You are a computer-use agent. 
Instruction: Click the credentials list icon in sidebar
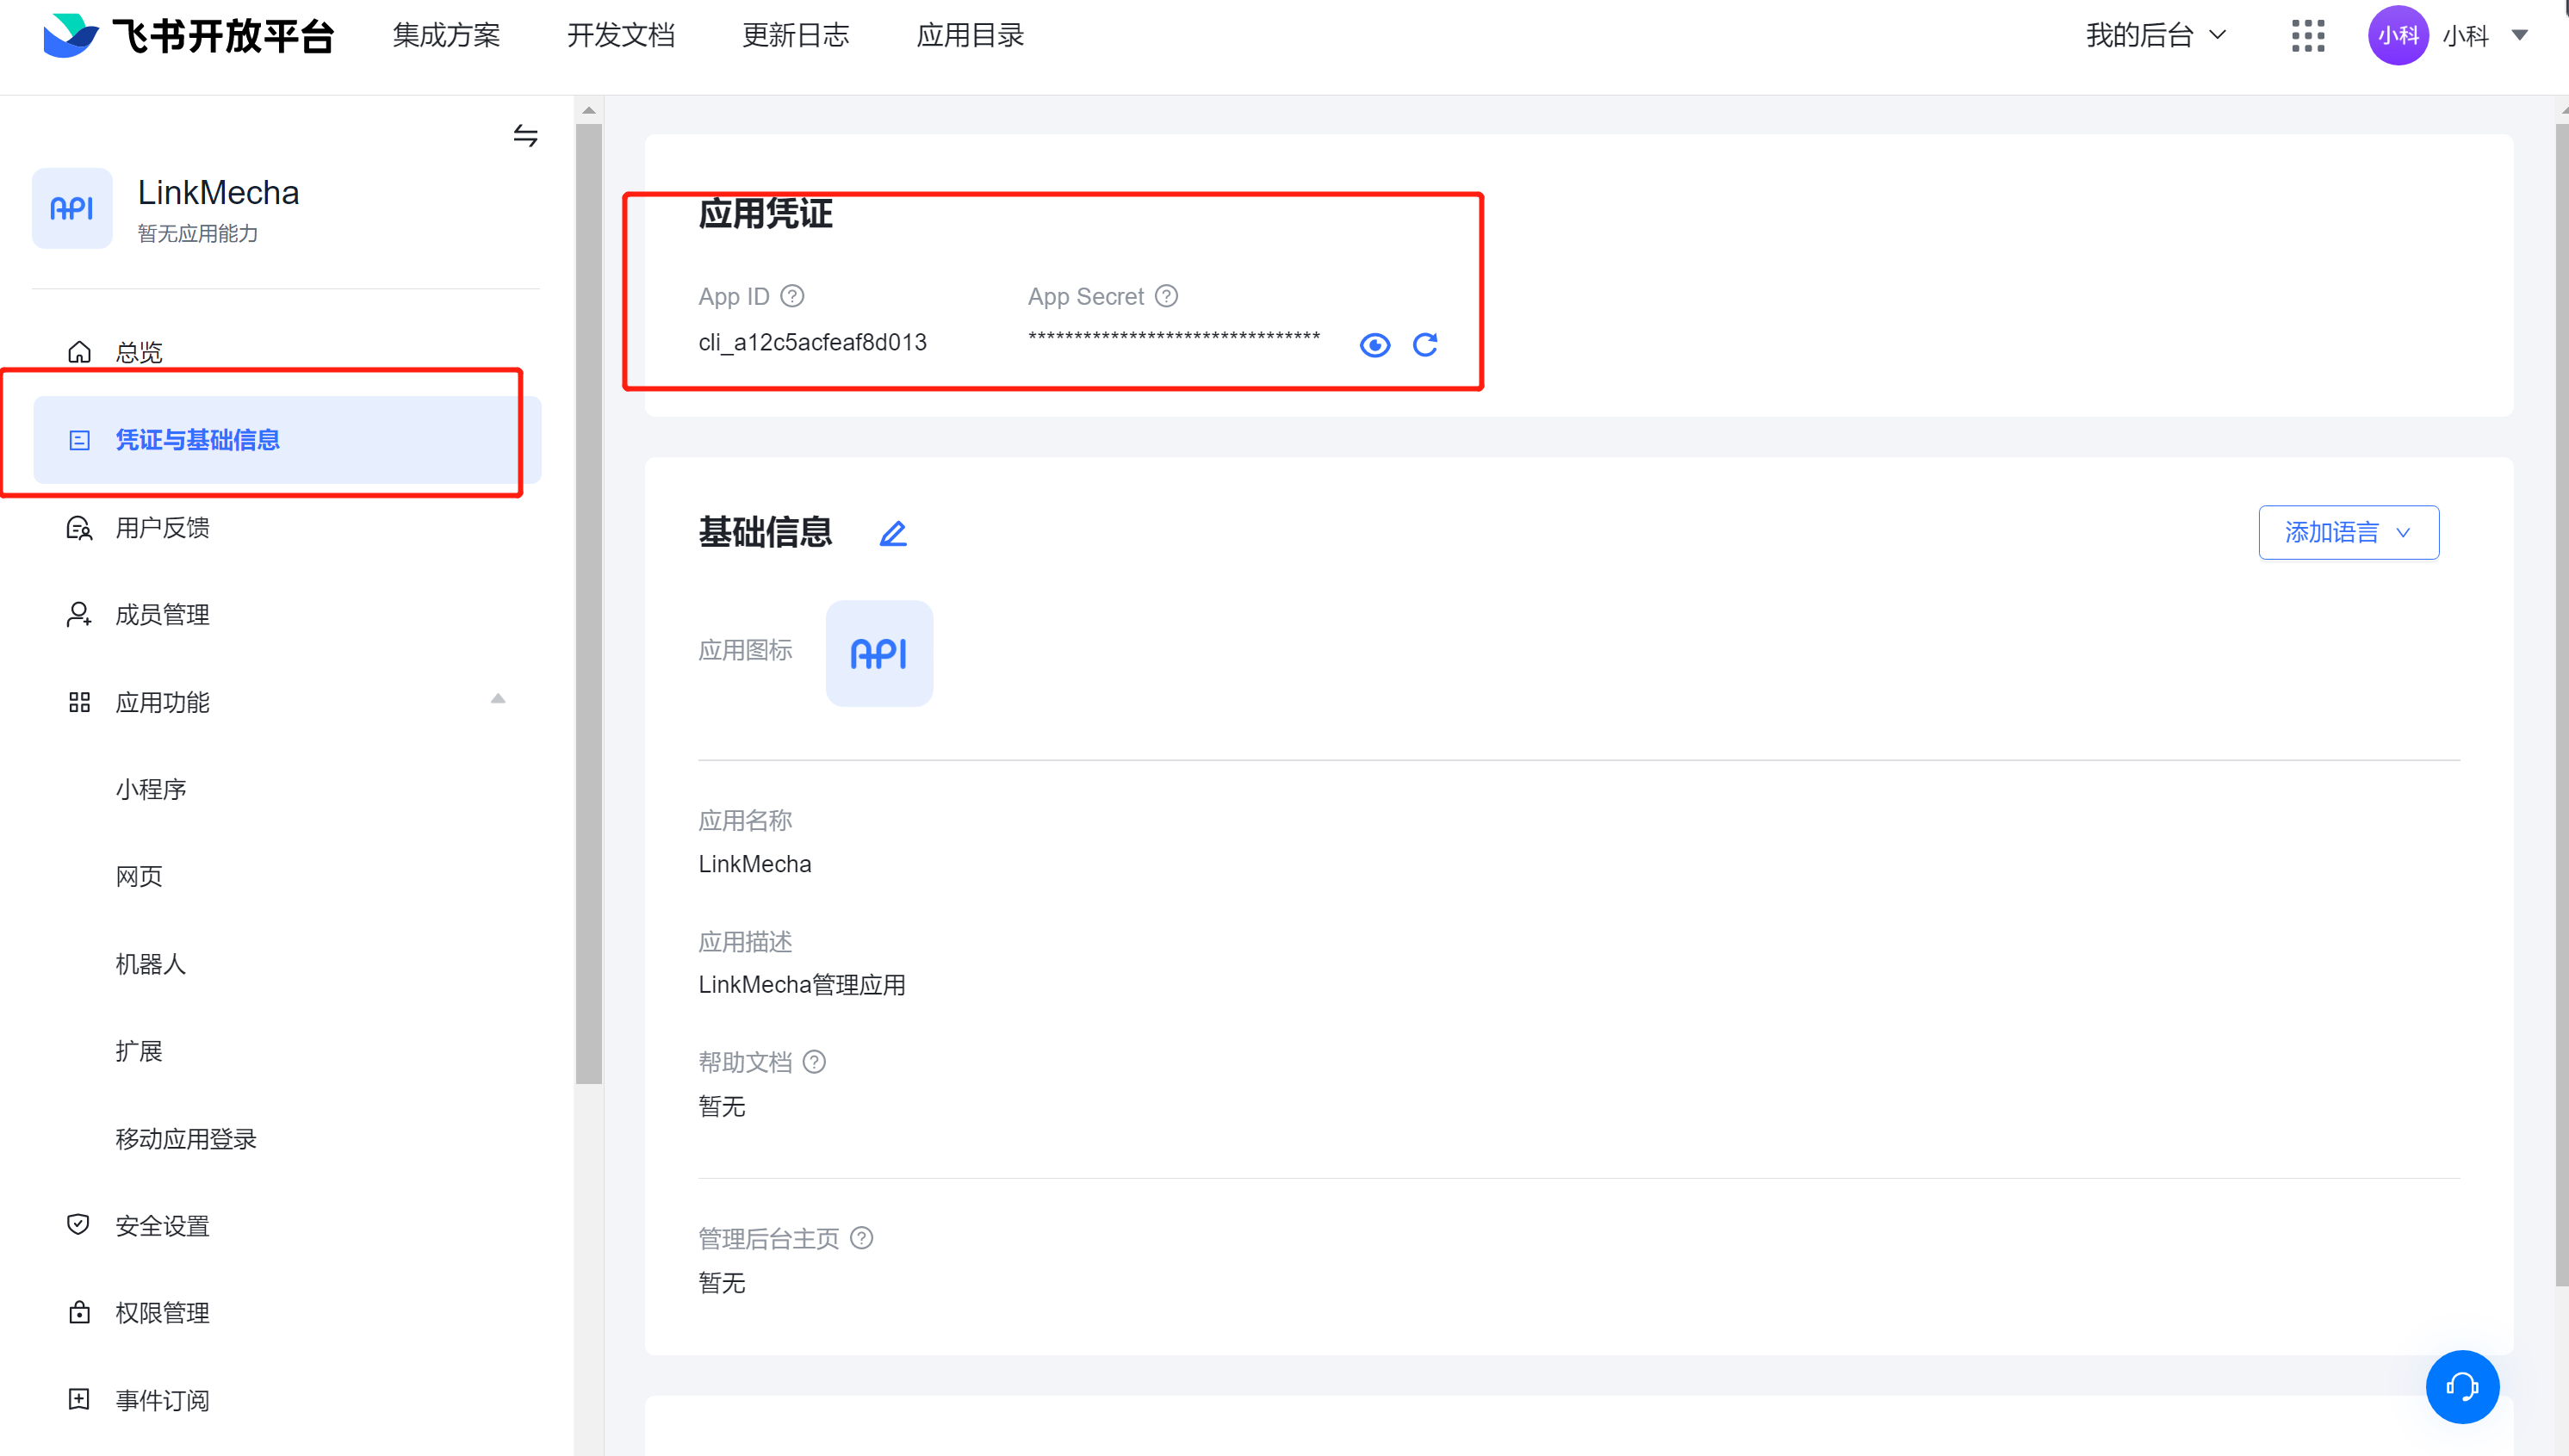(x=80, y=440)
